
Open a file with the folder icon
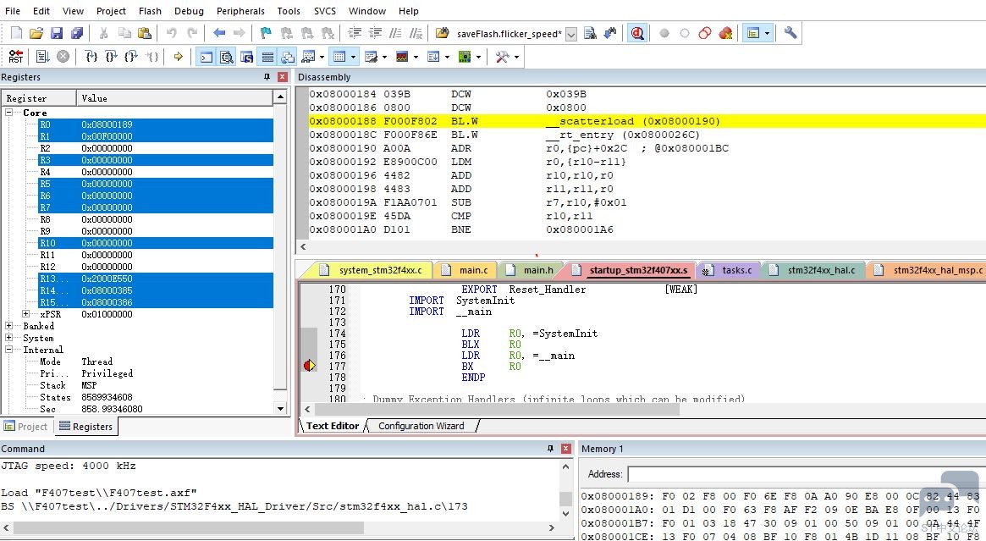pyautogui.click(x=36, y=33)
